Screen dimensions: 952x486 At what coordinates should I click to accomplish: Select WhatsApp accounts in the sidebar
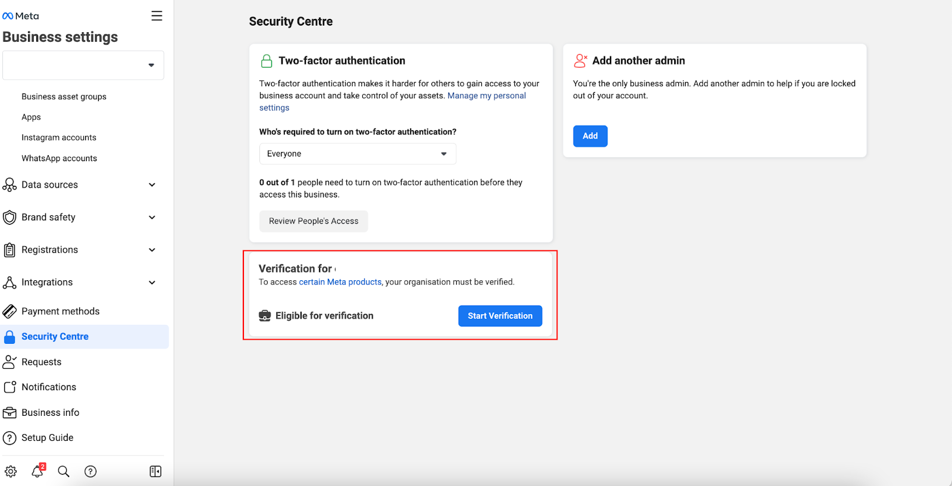pos(59,158)
